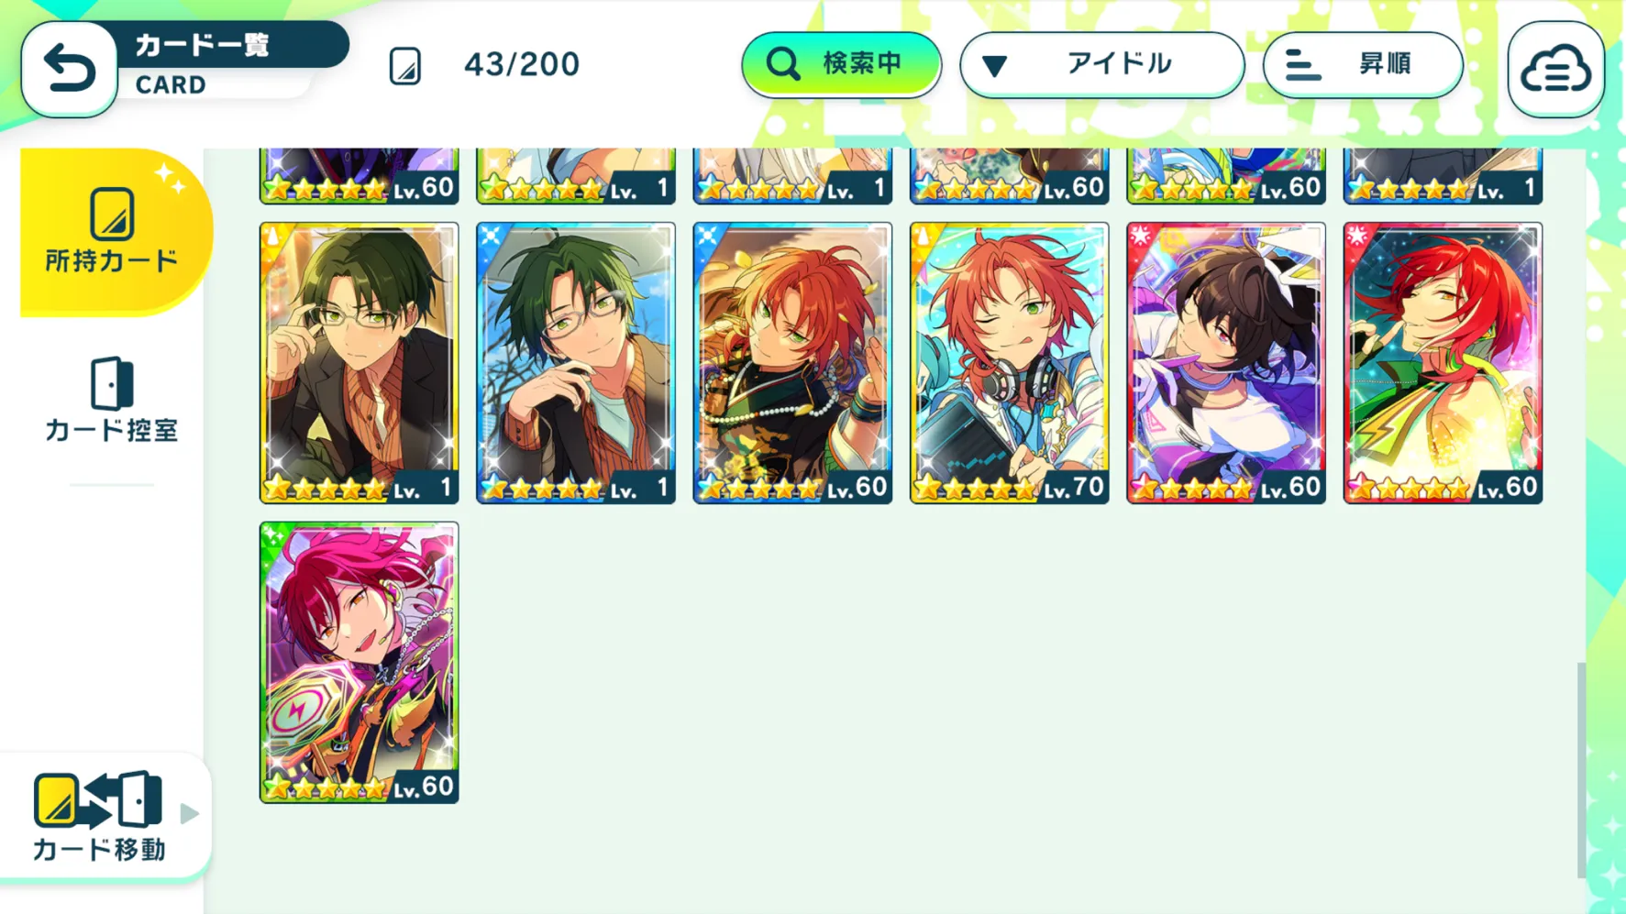
Task: Toggle the 検索中 search filter
Action: coord(841,65)
